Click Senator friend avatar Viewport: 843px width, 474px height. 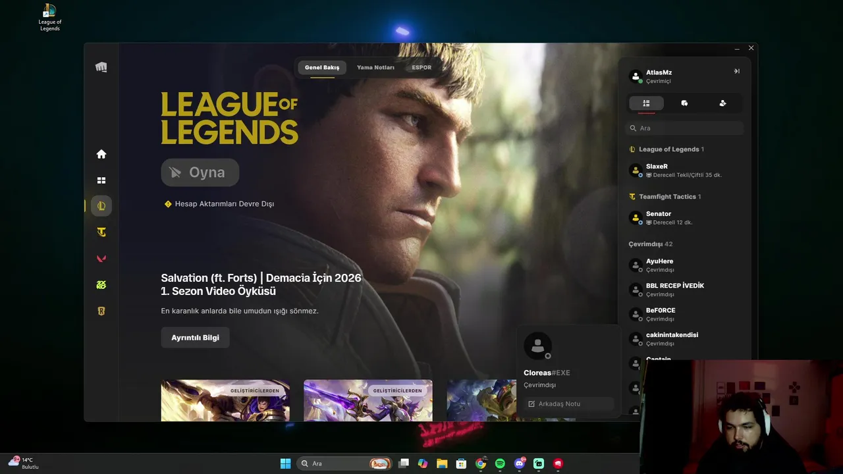pos(636,218)
